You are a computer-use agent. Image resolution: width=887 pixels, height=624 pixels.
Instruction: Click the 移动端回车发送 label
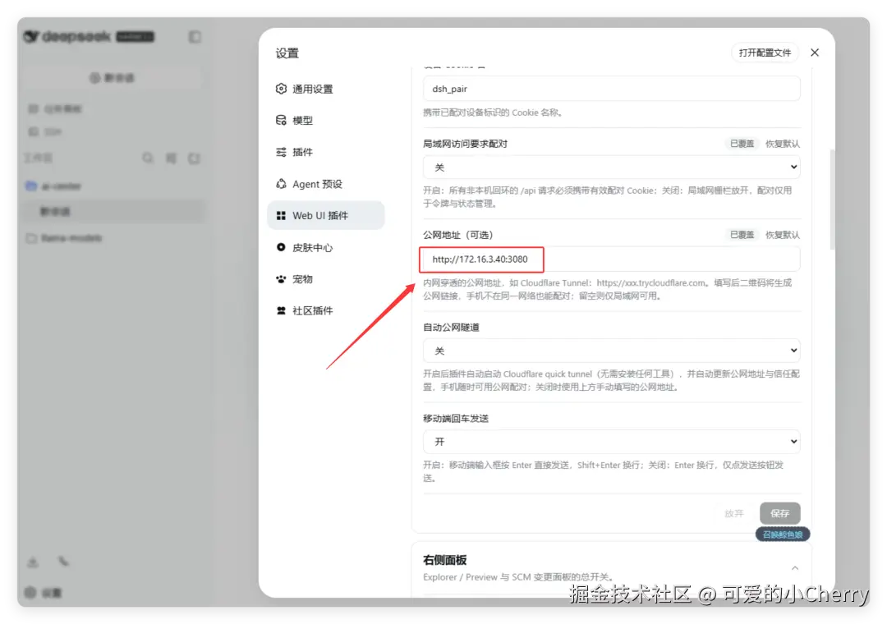[455, 419]
